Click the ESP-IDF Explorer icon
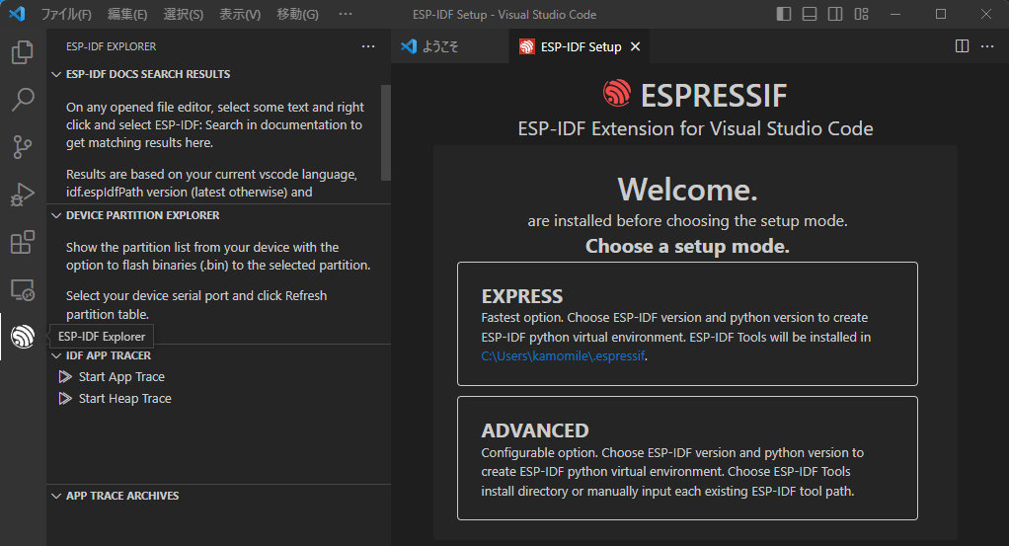Screen dimensions: 1009x546 [23, 337]
